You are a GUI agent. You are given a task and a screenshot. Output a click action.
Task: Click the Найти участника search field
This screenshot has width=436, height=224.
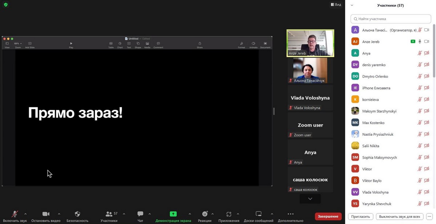(391, 19)
